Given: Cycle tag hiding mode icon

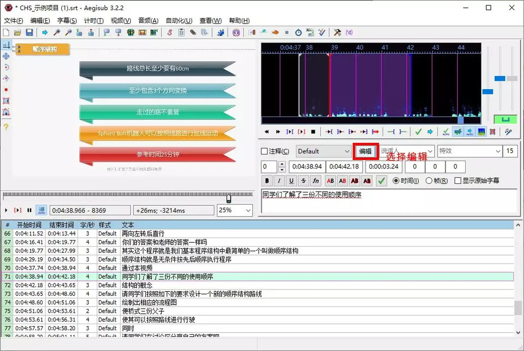Looking at the screenshot, I should (x=349, y=33).
